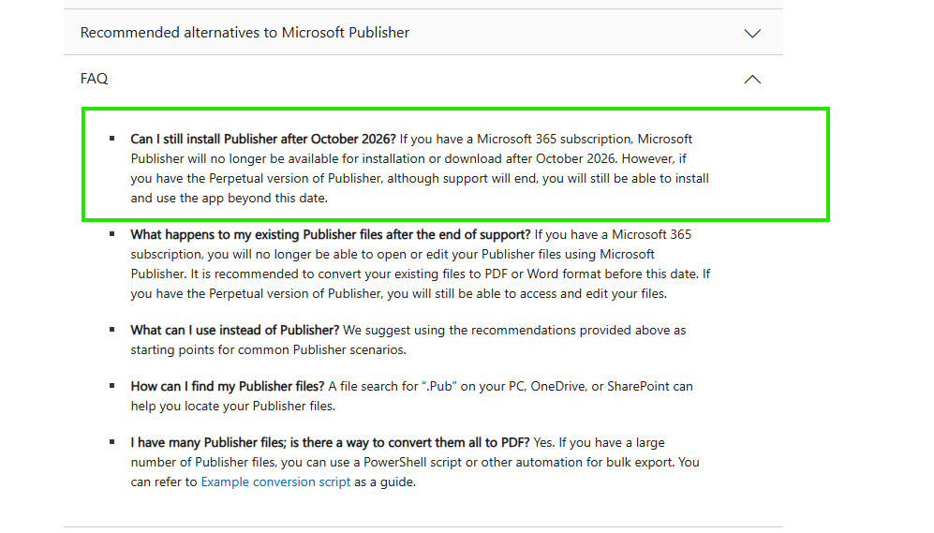Click the FAQ section heading

point(94,79)
